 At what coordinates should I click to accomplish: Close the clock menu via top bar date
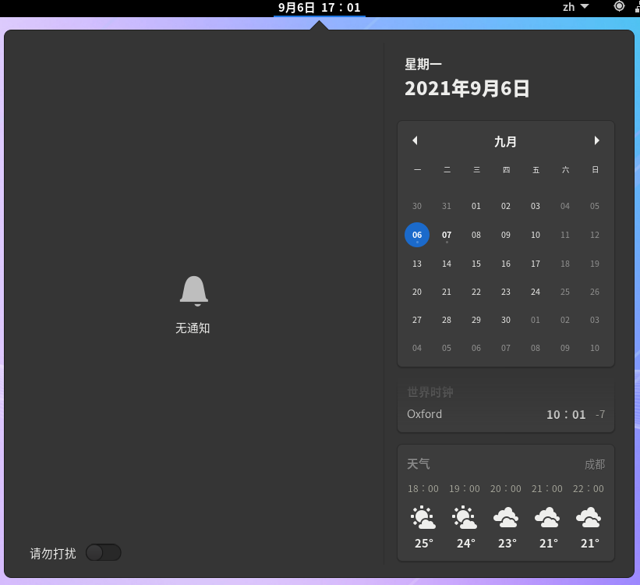(319, 8)
